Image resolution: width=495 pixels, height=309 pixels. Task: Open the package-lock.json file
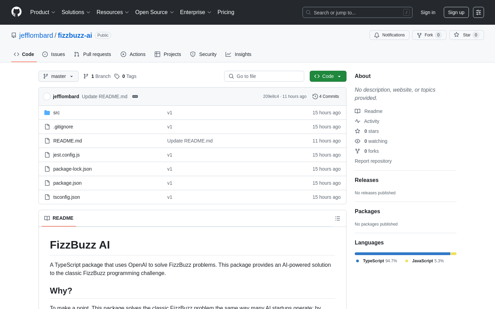pos(73,169)
